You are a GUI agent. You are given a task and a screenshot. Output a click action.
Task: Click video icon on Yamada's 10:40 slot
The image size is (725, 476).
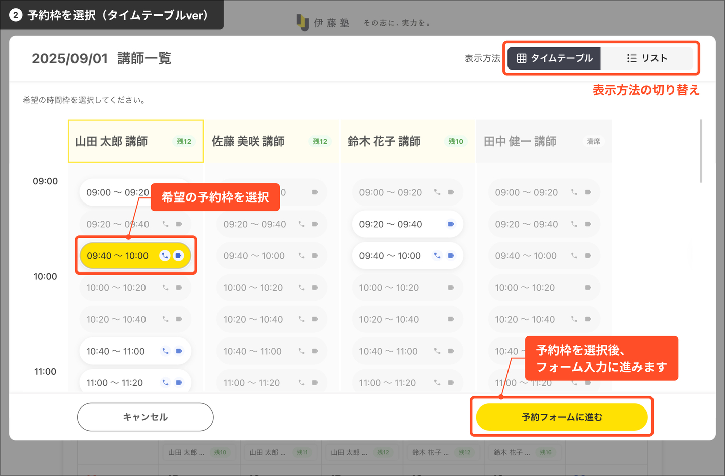coord(179,351)
